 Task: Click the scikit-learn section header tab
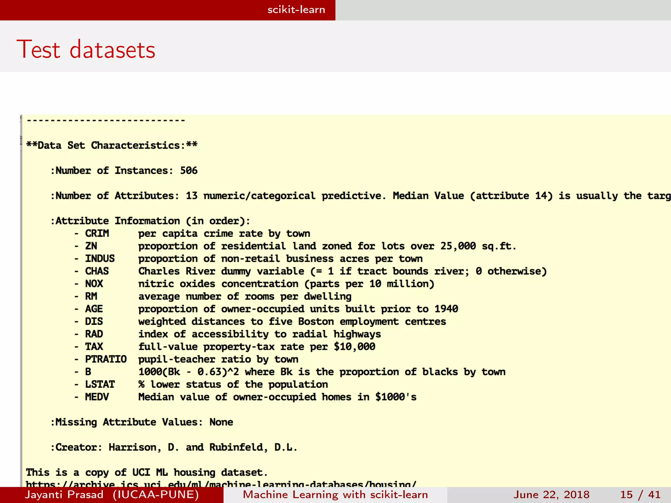click(296, 10)
